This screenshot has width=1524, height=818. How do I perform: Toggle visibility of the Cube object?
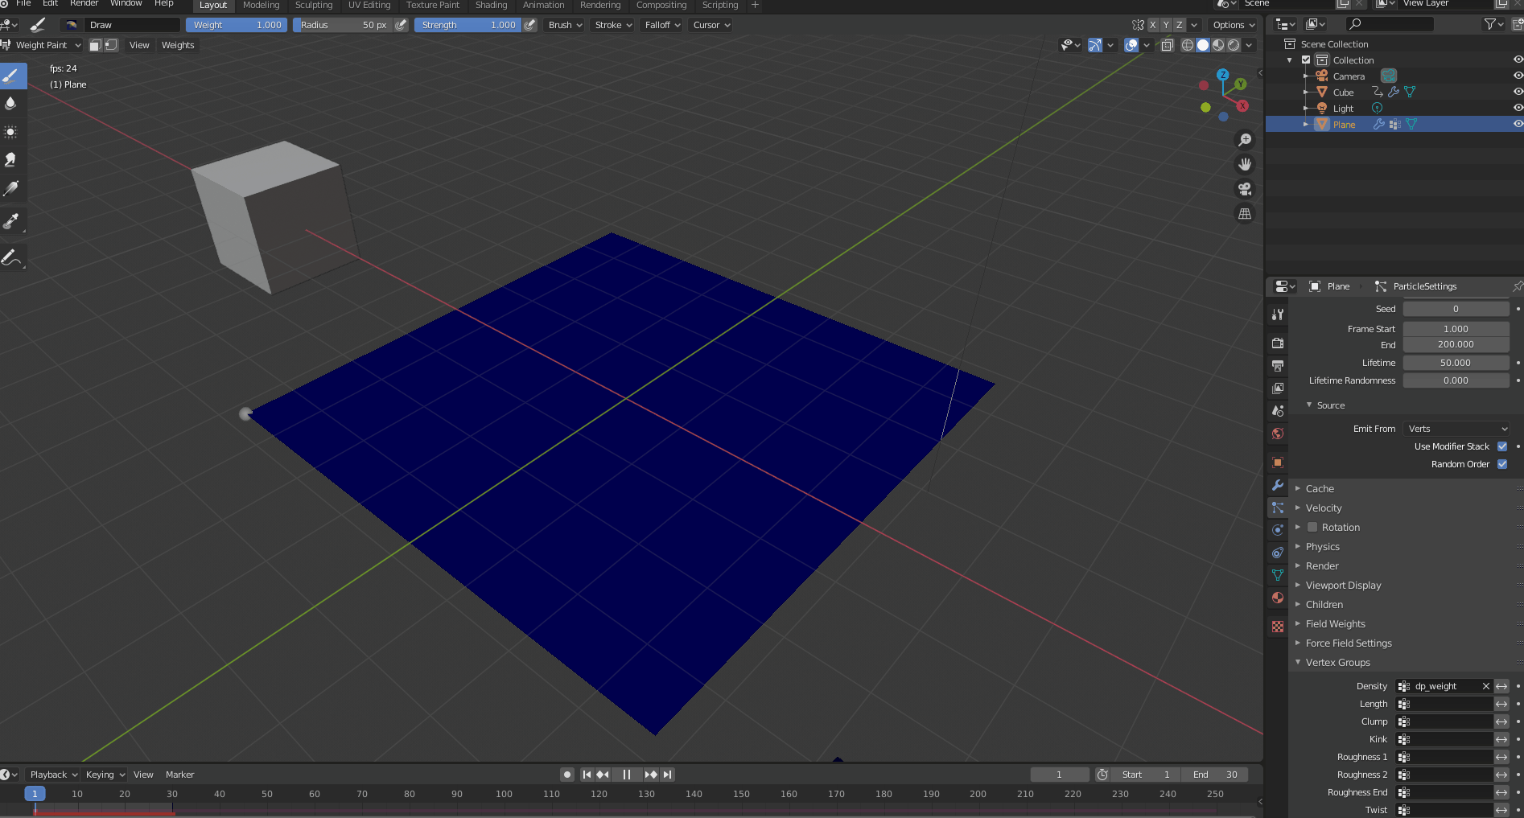point(1518,92)
